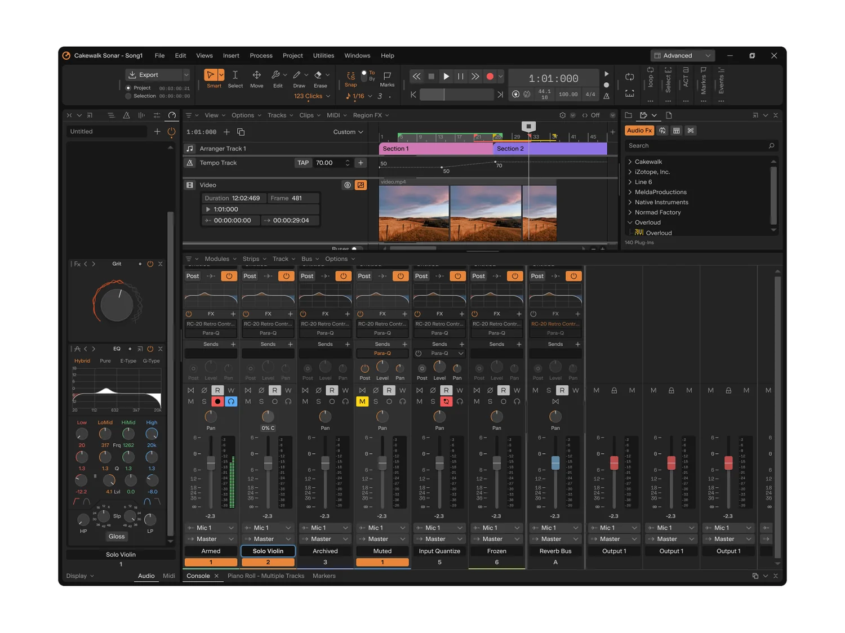Click the Marks flag icon in toolbar
The height and width of the screenshot is (633, 845).
[x=388, y=75]
